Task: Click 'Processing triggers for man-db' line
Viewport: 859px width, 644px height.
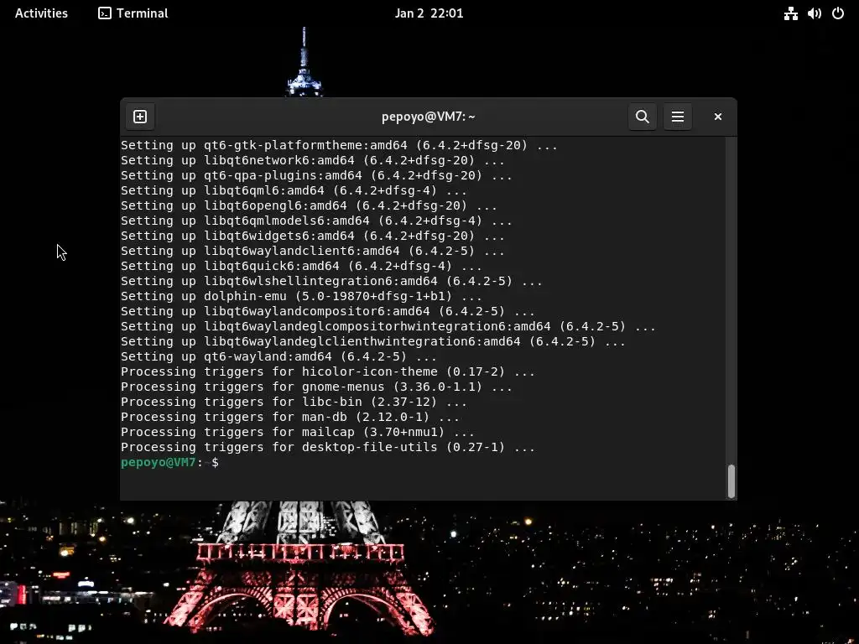Action: click(290, 417)
